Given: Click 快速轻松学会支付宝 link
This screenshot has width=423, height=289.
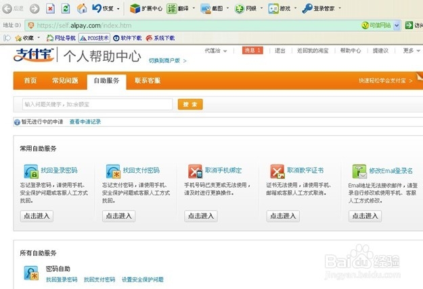Looking at the screenshot, I should 386,80.
